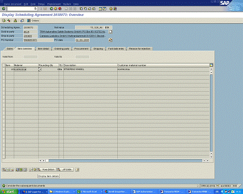The height and width of the screenshot is (194, 243).
Task: Click the customize local layout icon
Action: tap(115, 8)
